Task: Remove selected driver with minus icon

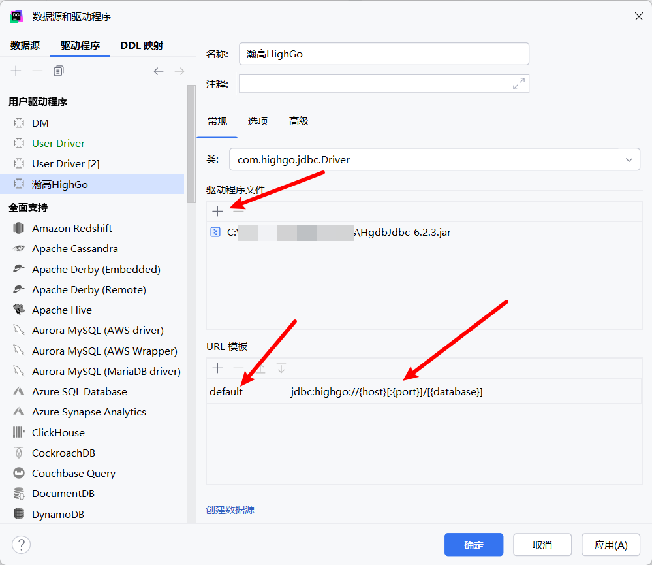Action: coord(37,71)
